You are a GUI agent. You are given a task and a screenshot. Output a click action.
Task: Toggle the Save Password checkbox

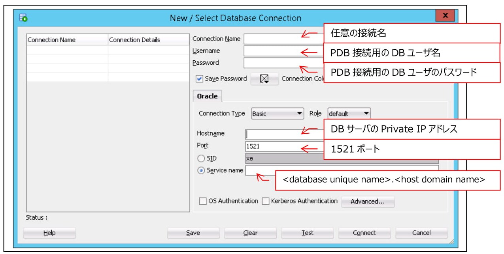[199, 79]
